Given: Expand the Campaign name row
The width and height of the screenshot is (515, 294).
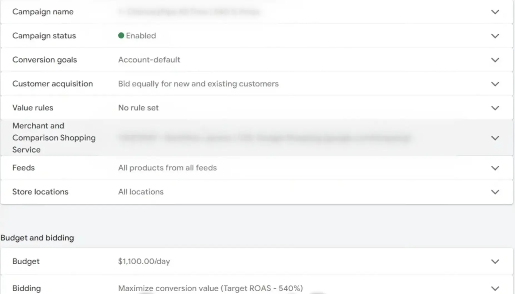Looking at the screenshot, I should (495, 12).
